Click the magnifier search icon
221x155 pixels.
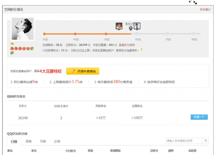coord(206,141)
